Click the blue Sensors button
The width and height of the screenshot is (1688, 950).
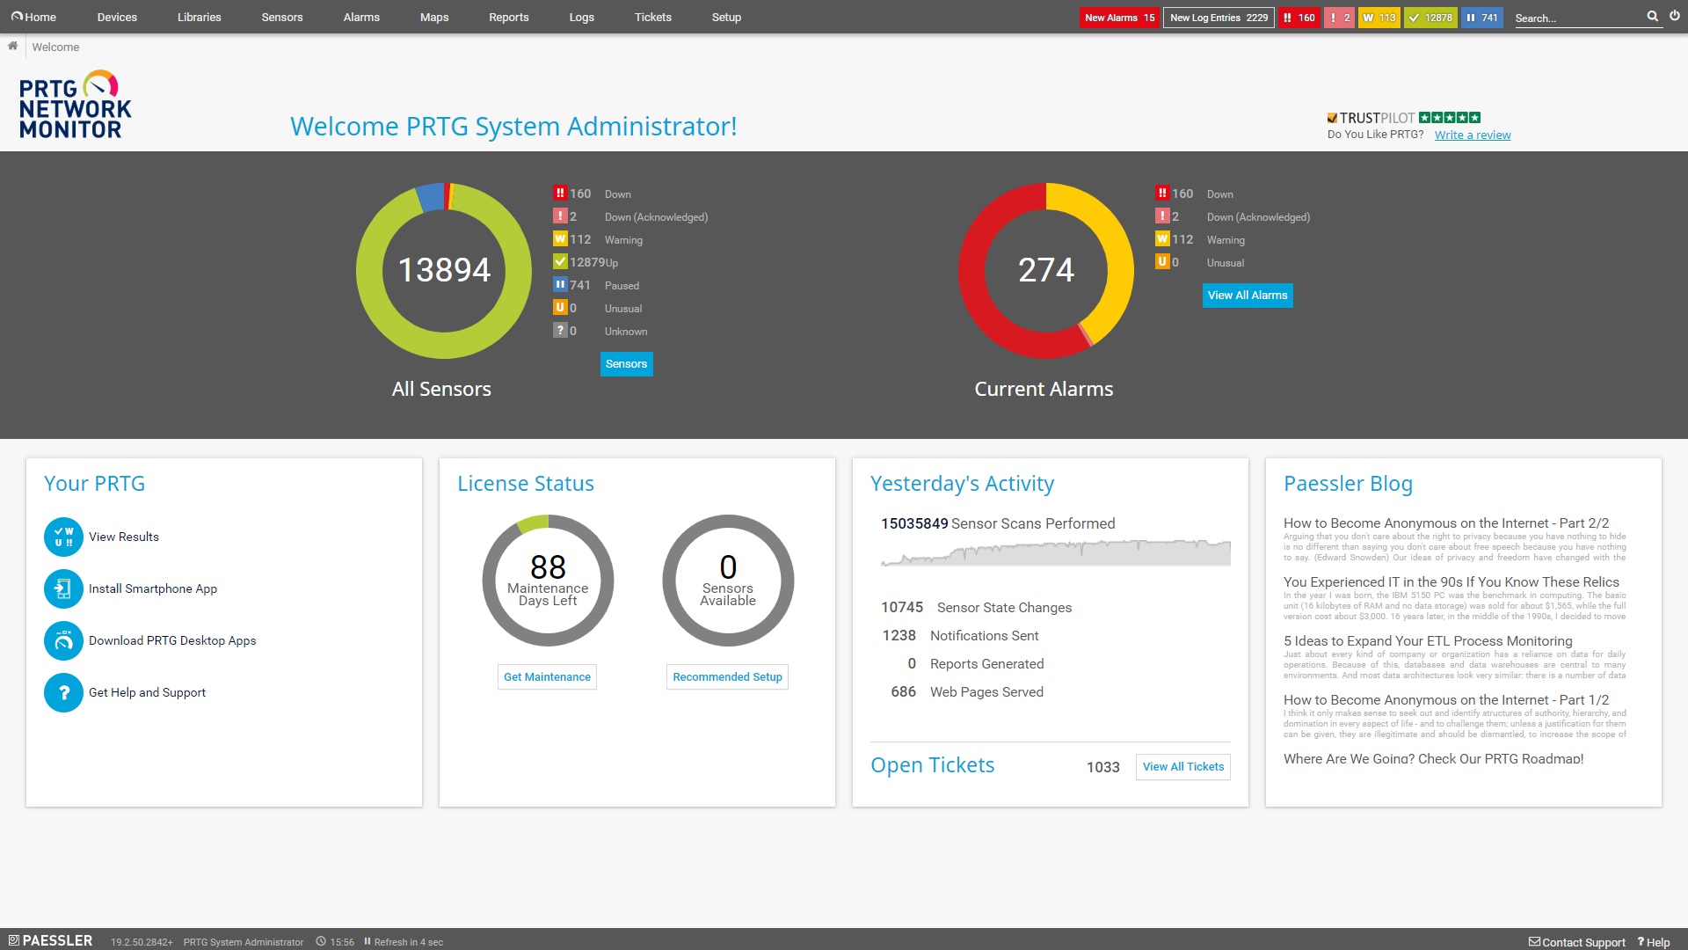click(626, 364)
